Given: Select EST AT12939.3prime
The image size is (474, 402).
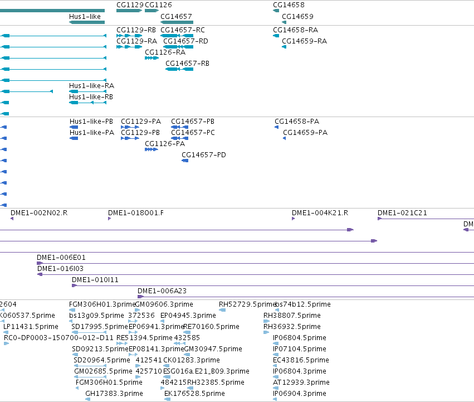Looking at the screenshot, I should tap(276, 388).
